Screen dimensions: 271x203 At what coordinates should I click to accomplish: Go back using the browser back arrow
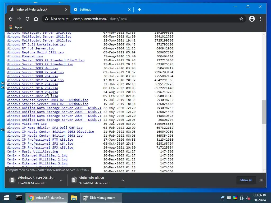[11, 19]
